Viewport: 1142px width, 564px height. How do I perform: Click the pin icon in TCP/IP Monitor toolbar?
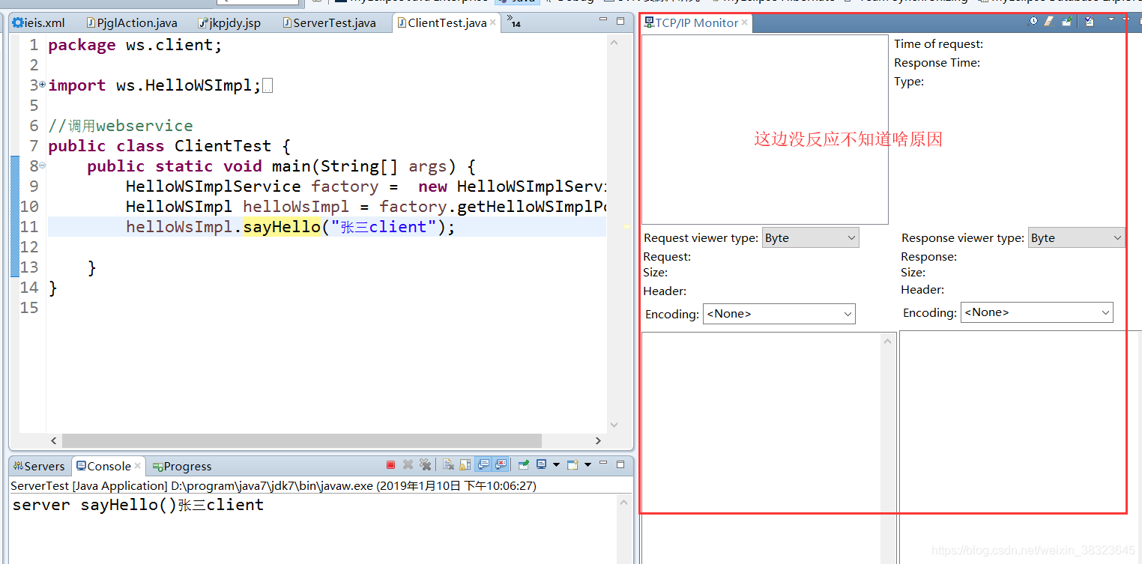[1067, 22]
